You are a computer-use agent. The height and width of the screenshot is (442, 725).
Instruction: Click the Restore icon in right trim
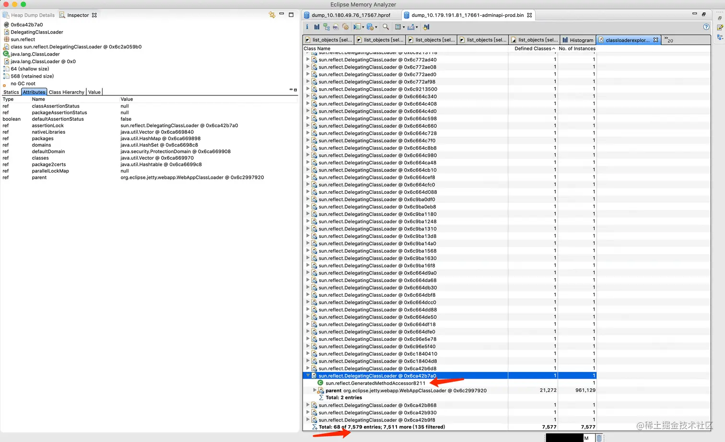pos(720,18)
